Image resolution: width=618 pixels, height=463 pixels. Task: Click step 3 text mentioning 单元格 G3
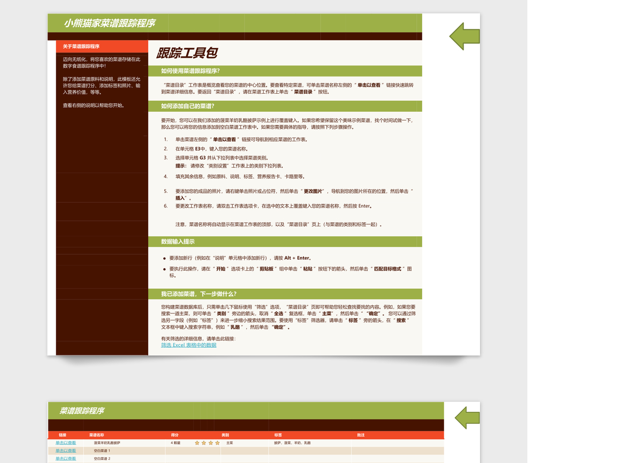[222, 158]
